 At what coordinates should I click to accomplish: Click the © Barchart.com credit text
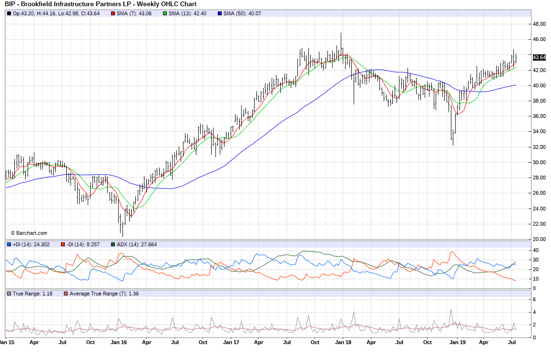click(x=29, y=233)
